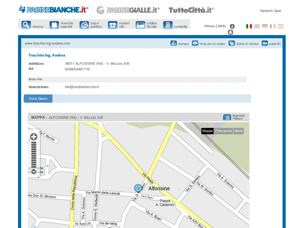Click the Alfonsine town label on map
The width and height of the screenshot is (304, 228).
(159, 188)
